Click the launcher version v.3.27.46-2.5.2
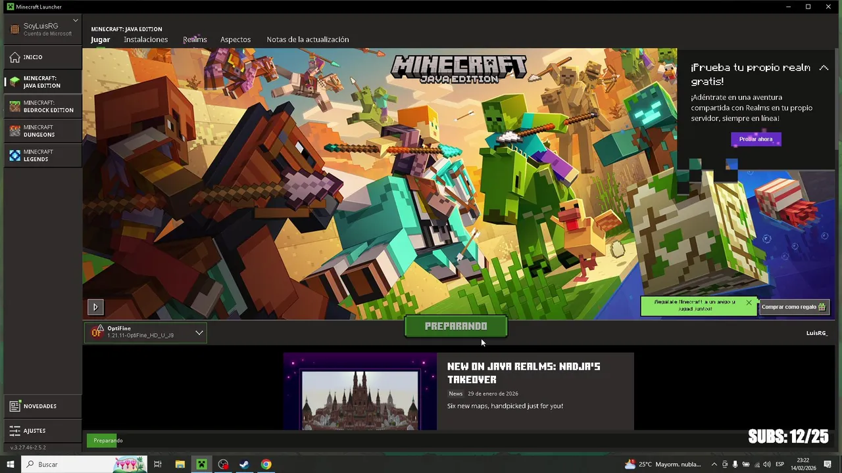Image resolution: width=842 pixels, height=473 pixels. pos(28,447)
